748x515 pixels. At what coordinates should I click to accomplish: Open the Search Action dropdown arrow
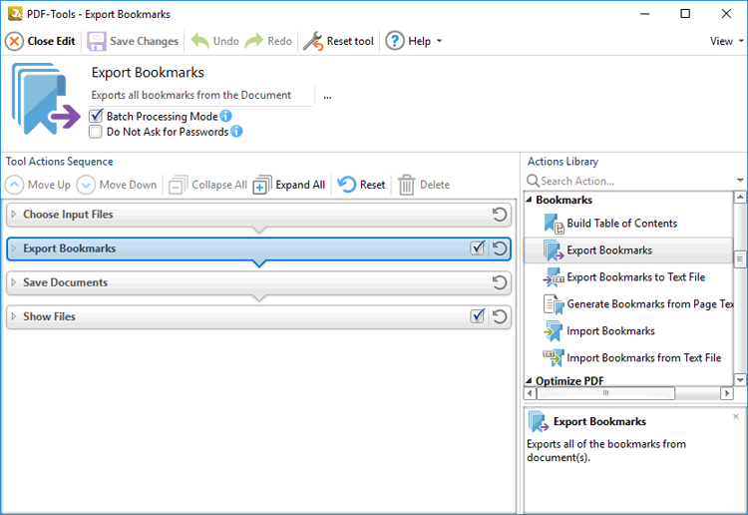(740, 181)
